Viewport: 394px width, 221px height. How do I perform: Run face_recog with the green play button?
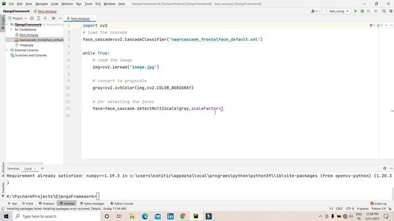[x=356, y=11]
